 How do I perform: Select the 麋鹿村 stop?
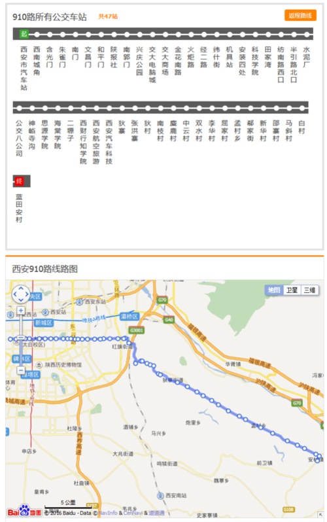[173, 131]
